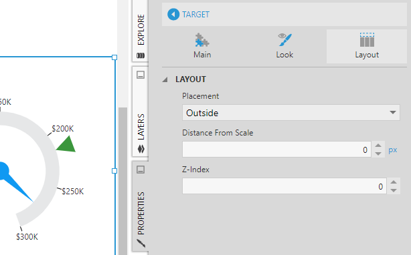This screenshot has height=255, width=411.
Task: Increase the Z-Index value
Action: click(x=393, y=182)
